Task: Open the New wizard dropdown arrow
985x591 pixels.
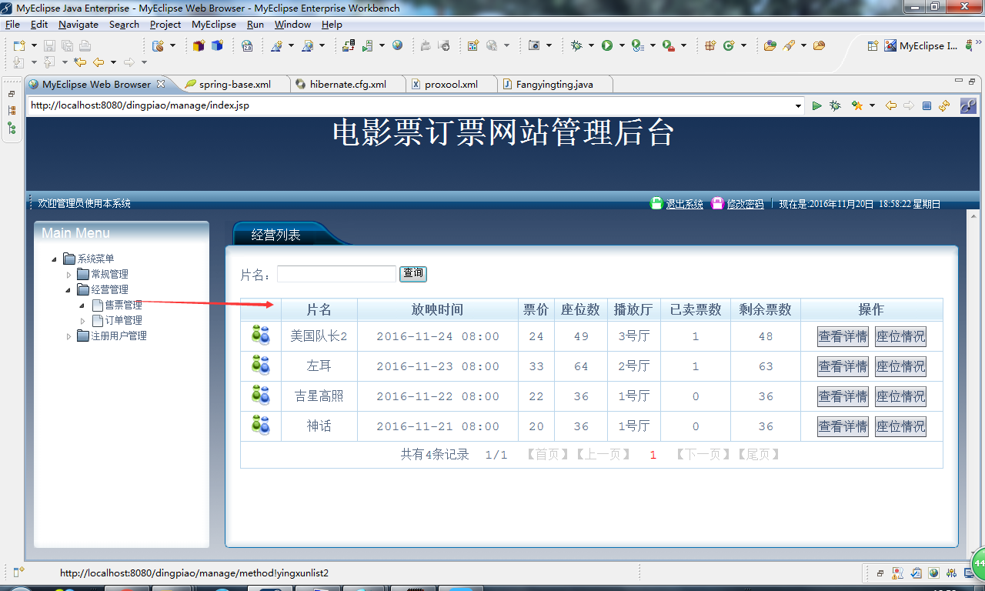Action: click(x=33, y=46)
